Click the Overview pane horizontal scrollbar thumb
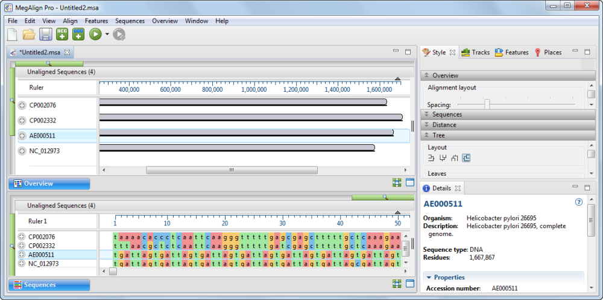The image size is (603, 300). pos(232,170)
